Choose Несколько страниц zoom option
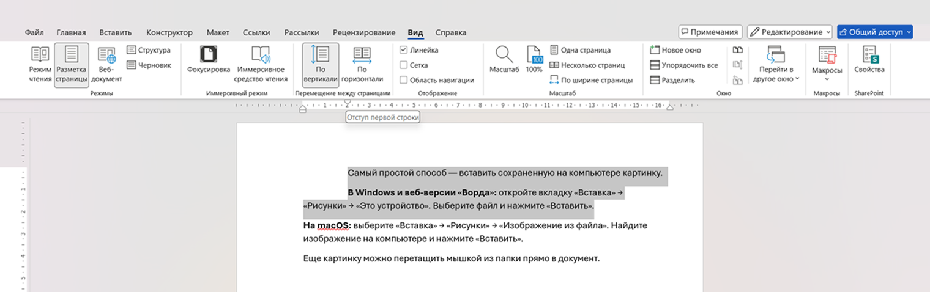930x292 pixels. [x=587, y=65]
